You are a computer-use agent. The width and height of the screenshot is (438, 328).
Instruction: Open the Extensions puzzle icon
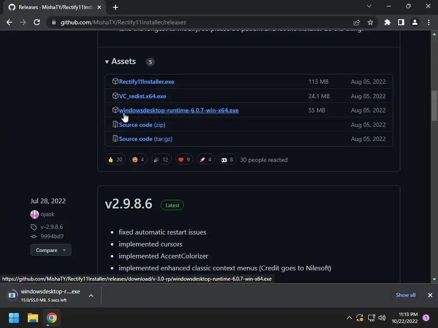coord(388,22)
